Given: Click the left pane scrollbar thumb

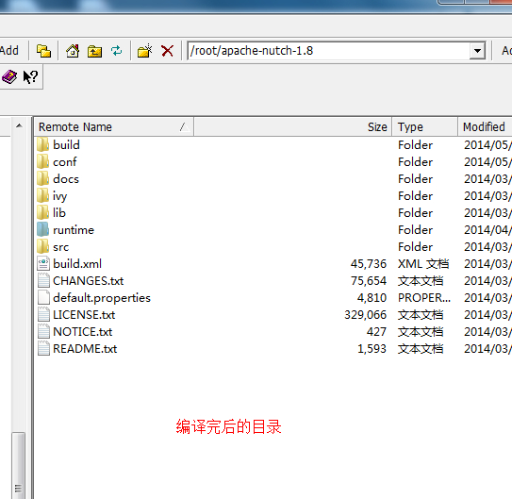Looking at the screenshot, I should [x=18, y=465].
